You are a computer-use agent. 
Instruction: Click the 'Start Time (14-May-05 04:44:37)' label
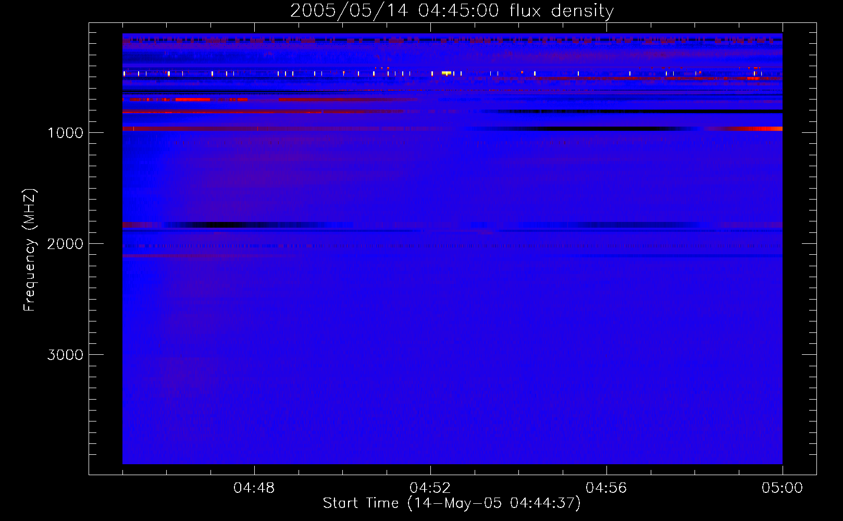452,503
